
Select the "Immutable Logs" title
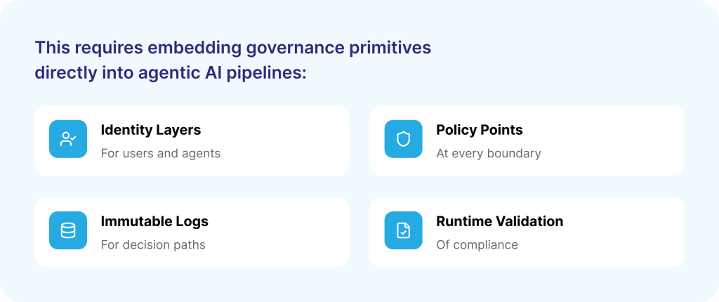tap(154, 221)
